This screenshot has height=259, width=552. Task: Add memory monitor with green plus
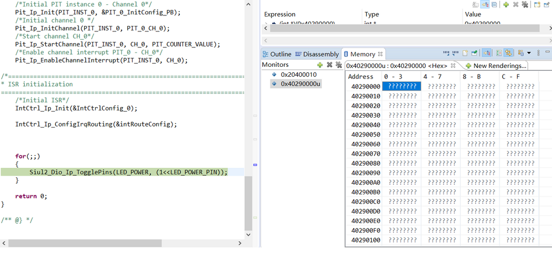(320, 65)
